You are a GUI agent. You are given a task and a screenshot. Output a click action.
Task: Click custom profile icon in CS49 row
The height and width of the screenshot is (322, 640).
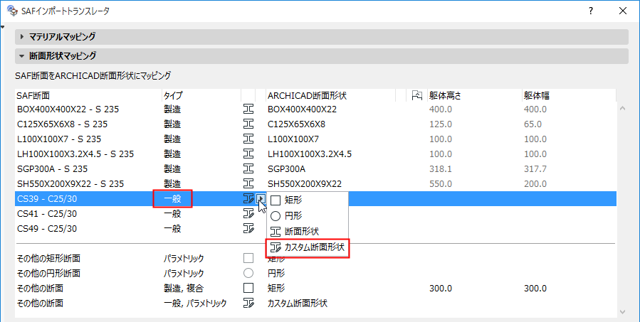[248, 228]
